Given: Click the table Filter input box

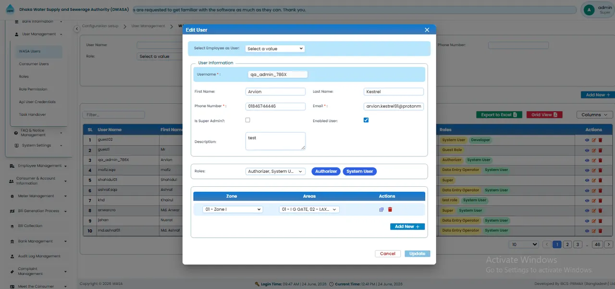Looking at the screenshot, I should coord(113,115).
